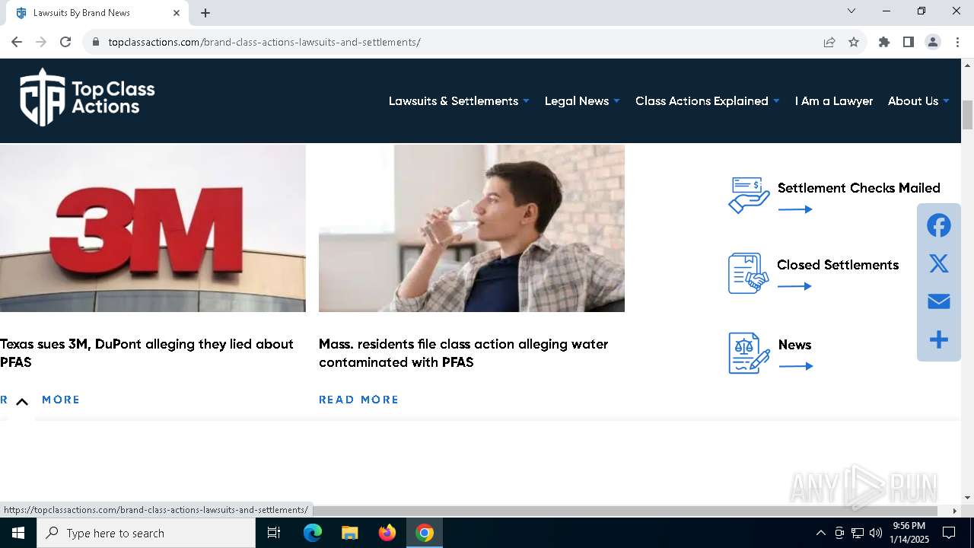
Task: Click Read More under 3M article
Action: [40, 400]
